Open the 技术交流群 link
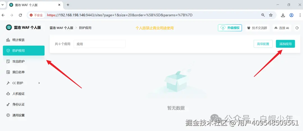Viewport: 303px width, 131px height. (257, 28)
